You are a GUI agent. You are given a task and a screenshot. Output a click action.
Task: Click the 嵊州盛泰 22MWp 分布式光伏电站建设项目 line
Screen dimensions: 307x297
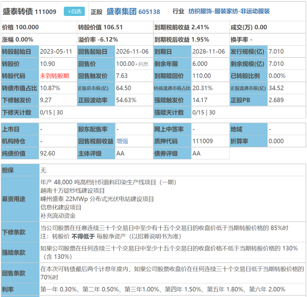[x=97, y=199]
